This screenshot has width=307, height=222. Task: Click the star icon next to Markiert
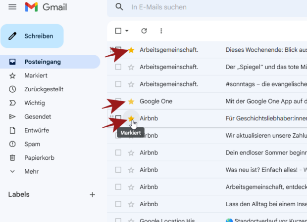12,75
